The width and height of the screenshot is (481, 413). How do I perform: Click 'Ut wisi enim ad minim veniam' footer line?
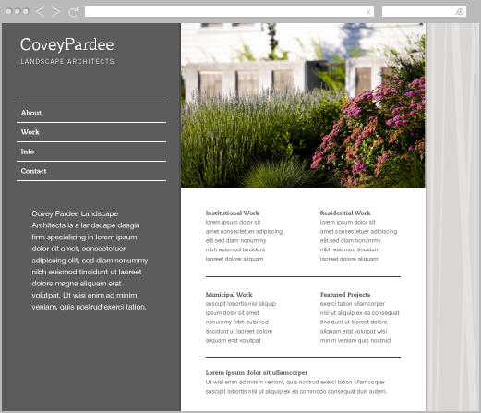295,383
